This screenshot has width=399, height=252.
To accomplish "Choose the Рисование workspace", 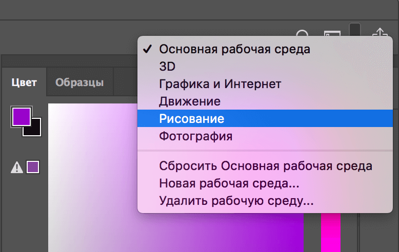I will (x=265, y=118).
